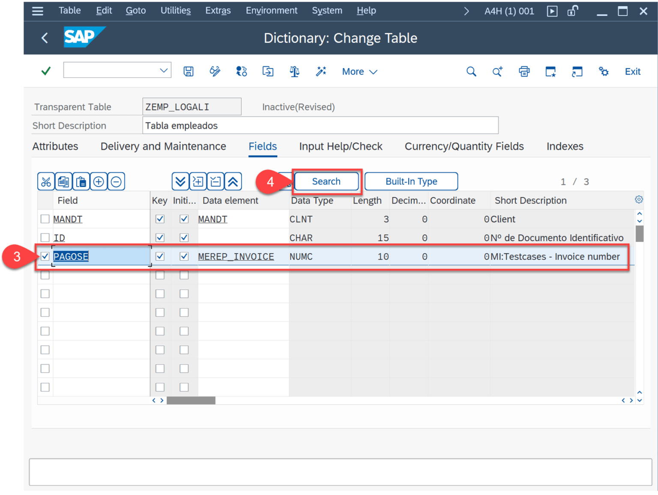Click the expand-all double chevron down icon
This screenshot has width=658, height=495.
click(x=180, y=182)
